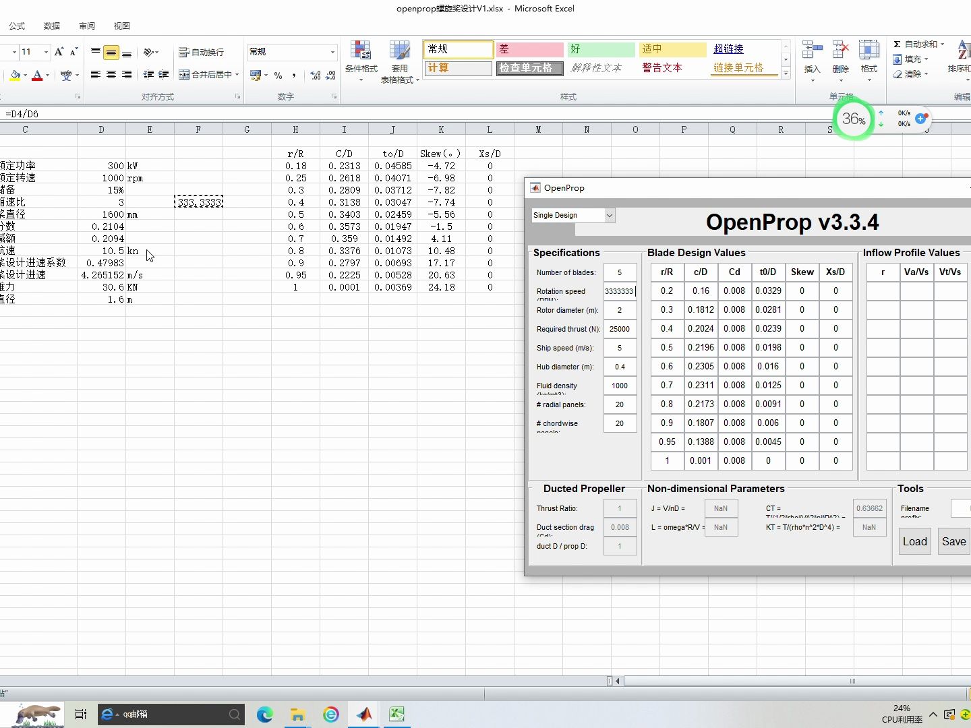Select cell F showing 333.3333
Viewport: 971px width, 728px height.
pyautogui.click(x=198, y=202)
